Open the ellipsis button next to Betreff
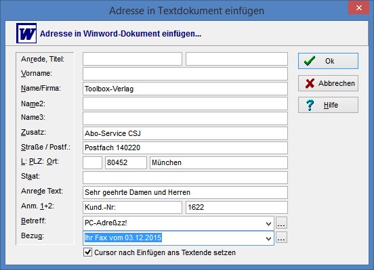The image size is (374, 270). 281,223
